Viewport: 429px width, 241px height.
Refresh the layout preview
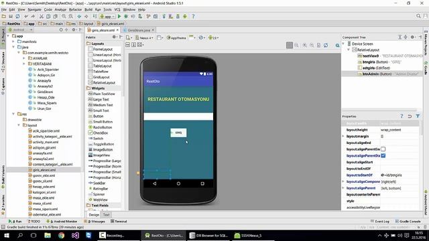tap(326, 46)
